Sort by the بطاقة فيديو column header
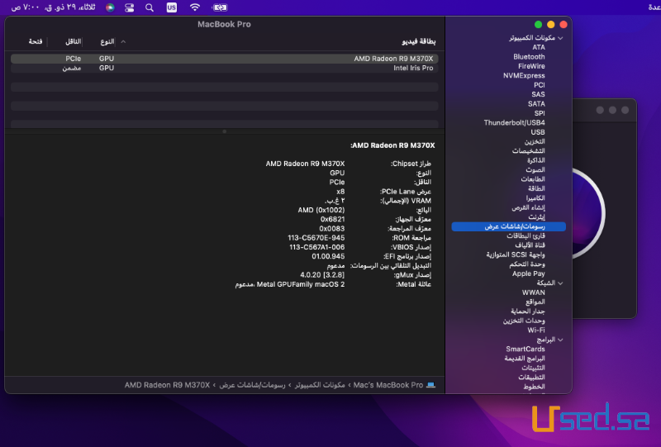 point(418,41)
